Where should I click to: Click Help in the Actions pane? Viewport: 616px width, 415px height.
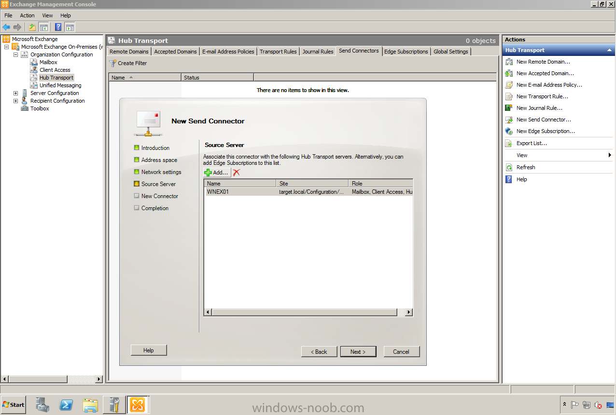pyautogui.click(x=522, y=179)
